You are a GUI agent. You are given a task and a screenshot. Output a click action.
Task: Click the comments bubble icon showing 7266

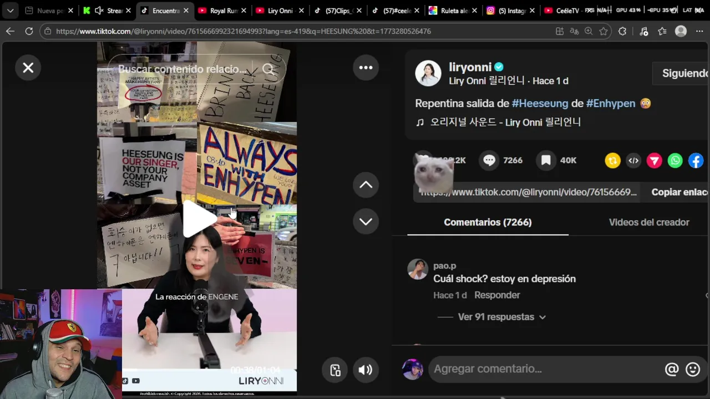point(489,160)
